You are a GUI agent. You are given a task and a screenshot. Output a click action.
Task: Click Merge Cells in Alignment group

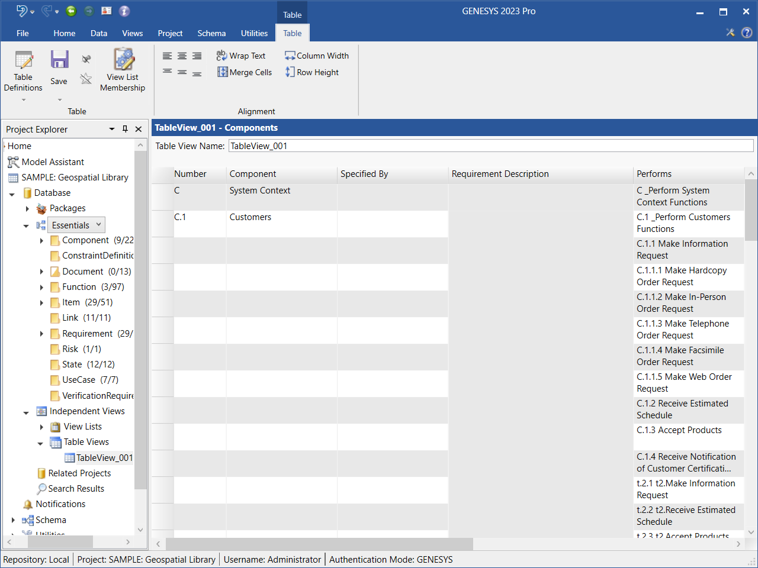click(245, 72)
